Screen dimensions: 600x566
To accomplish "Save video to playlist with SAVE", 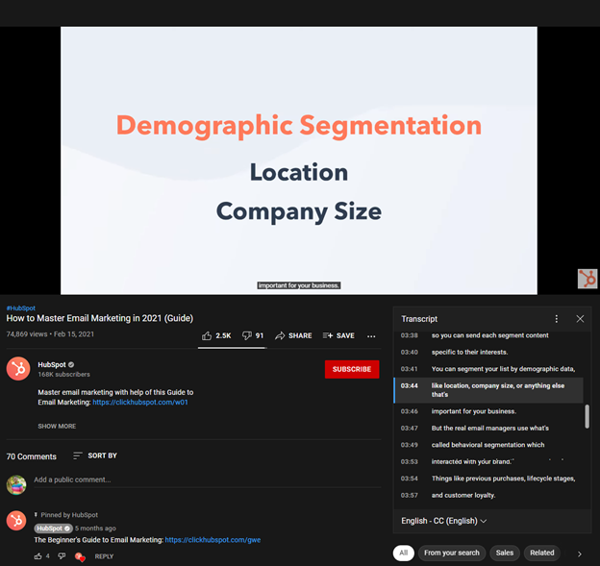I will click(338, 335).
